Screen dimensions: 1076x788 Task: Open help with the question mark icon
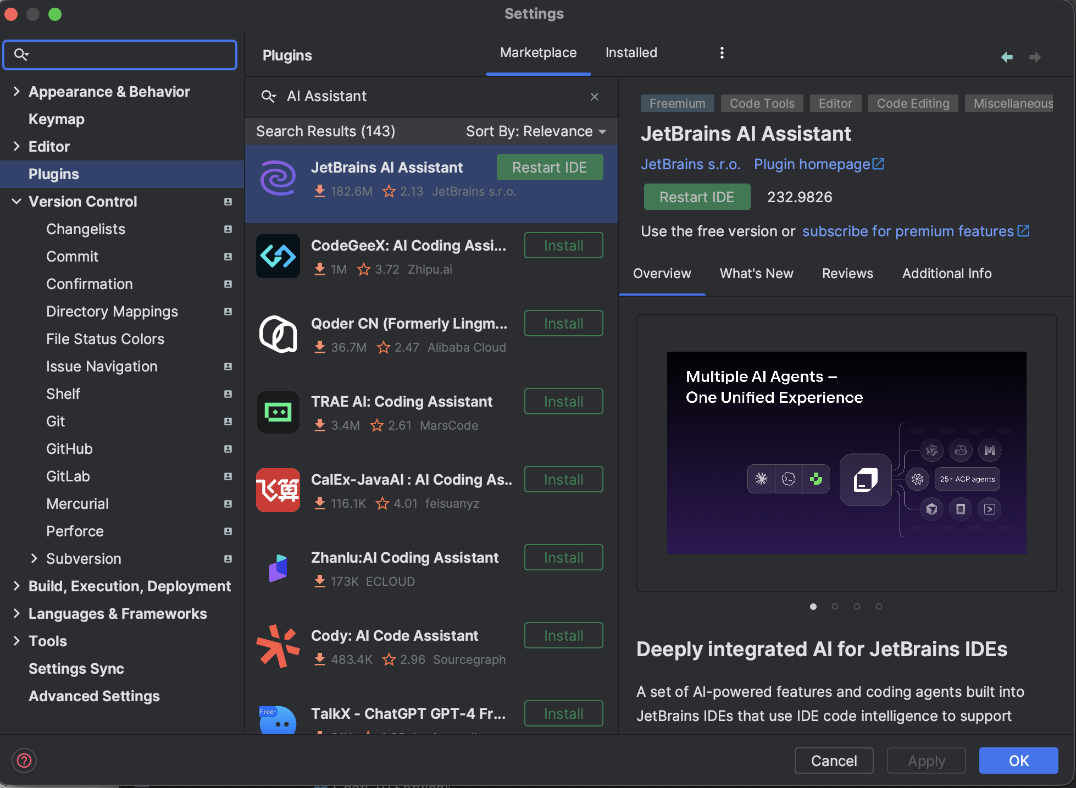point(24,761)
